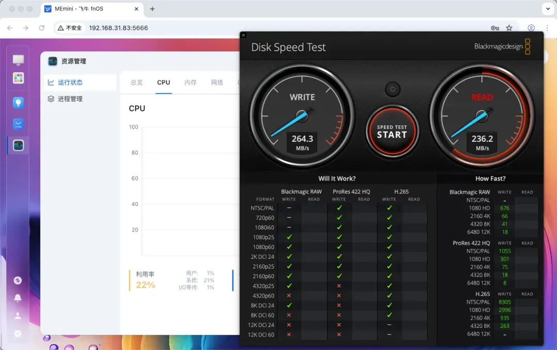Open the lightbulb app in the dock
The height and width of the screenshot is (350, 557).
coord(18,103)
